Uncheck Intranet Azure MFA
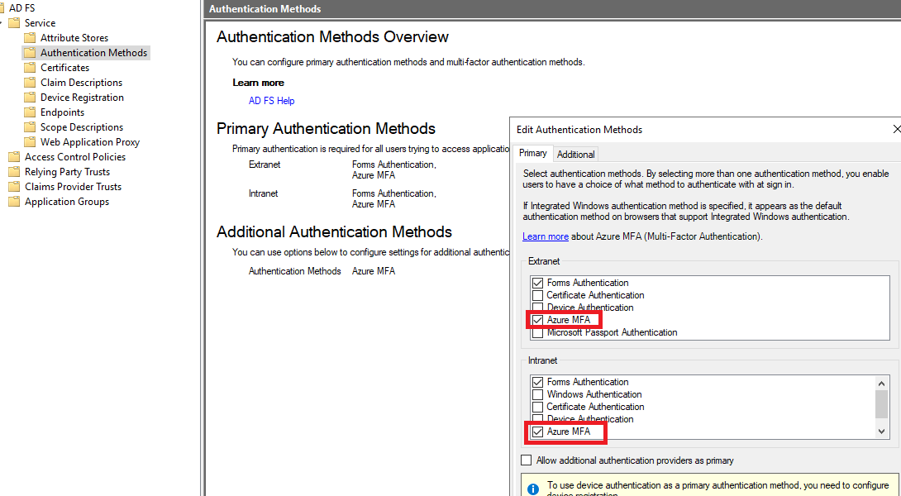 [538, 432]
